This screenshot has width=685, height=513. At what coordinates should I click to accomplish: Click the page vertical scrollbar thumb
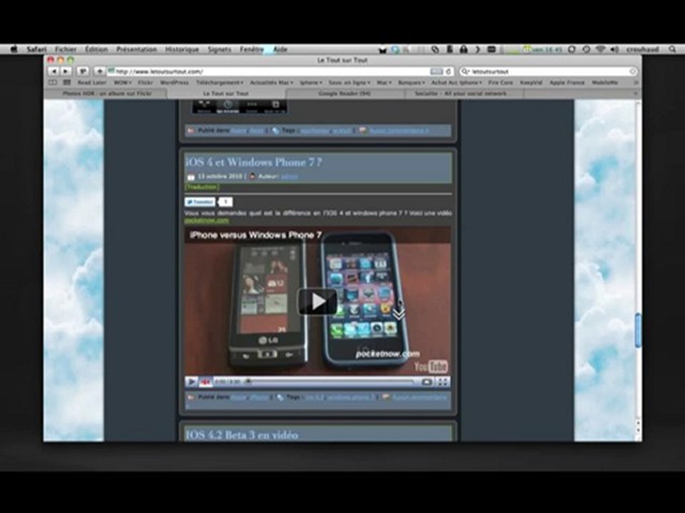638,330
